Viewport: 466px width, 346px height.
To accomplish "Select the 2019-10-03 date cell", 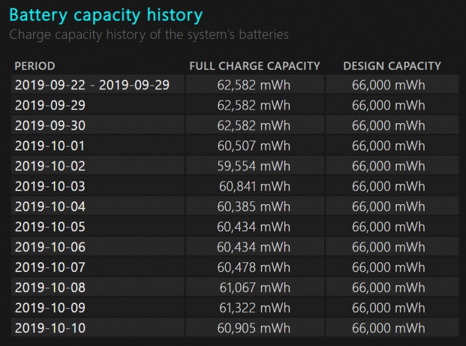I will coord(50,187).
